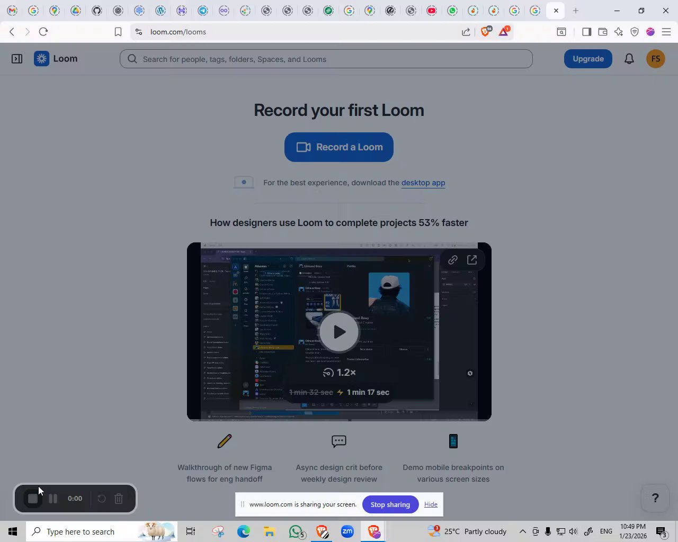Click the site settings icon in the address bar
Screen dimensions: 678x542
tap(139, 32)
